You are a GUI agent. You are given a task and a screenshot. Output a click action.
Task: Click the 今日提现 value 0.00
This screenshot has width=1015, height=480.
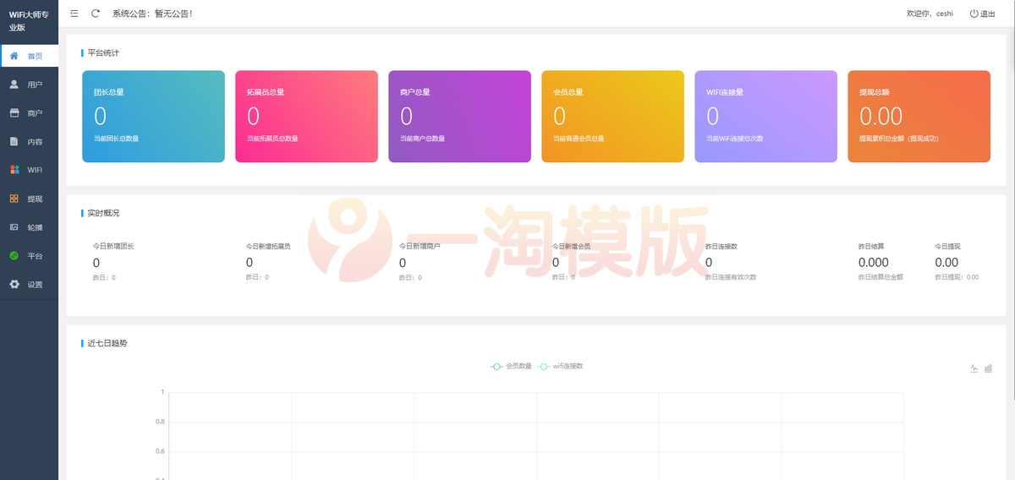pos(946,263)
